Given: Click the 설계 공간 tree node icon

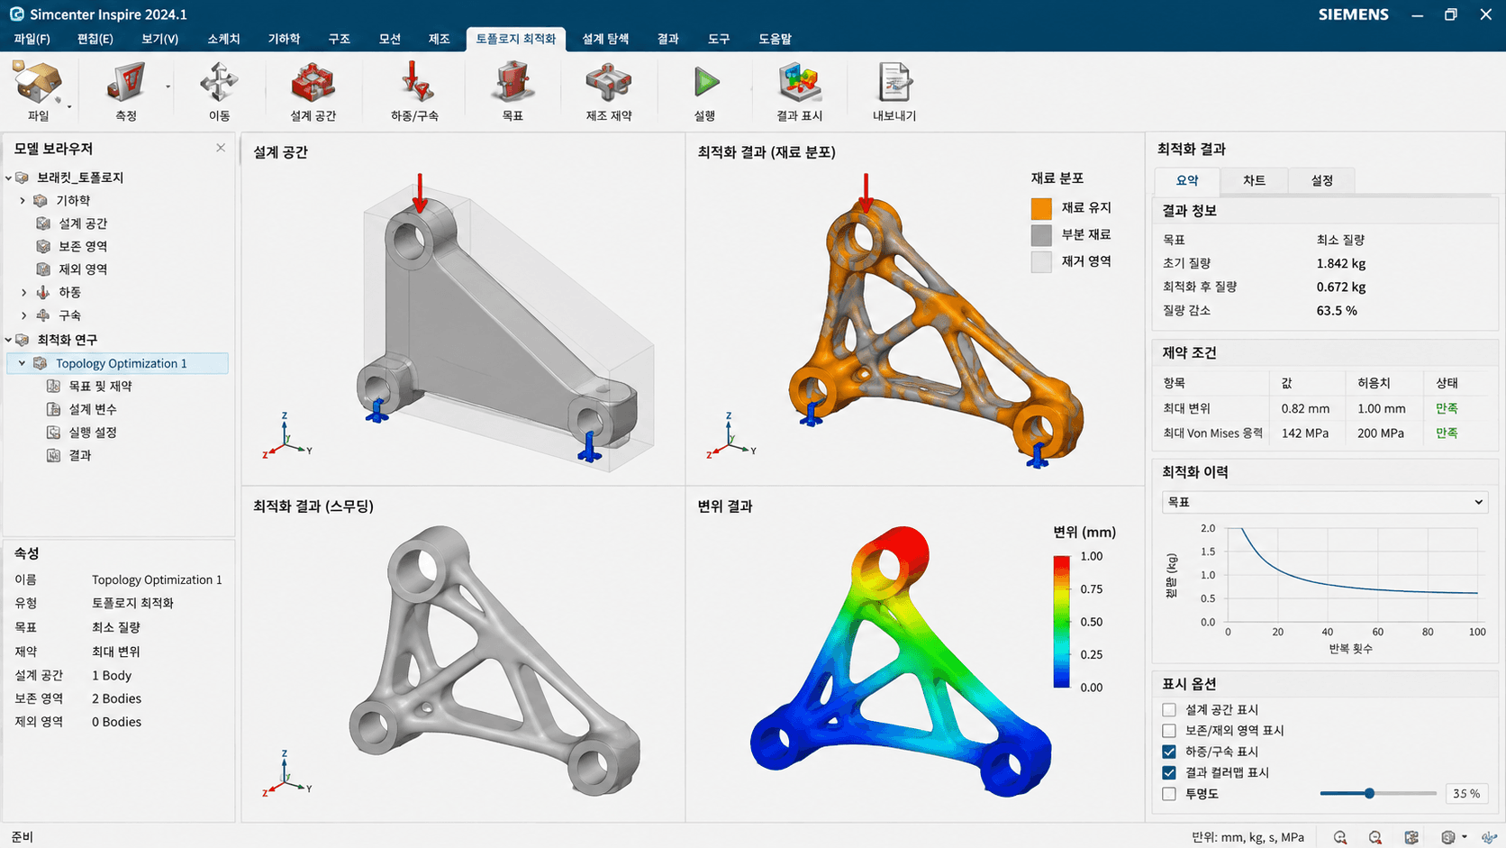Looking at the screenshot, I should pos(43,223).
